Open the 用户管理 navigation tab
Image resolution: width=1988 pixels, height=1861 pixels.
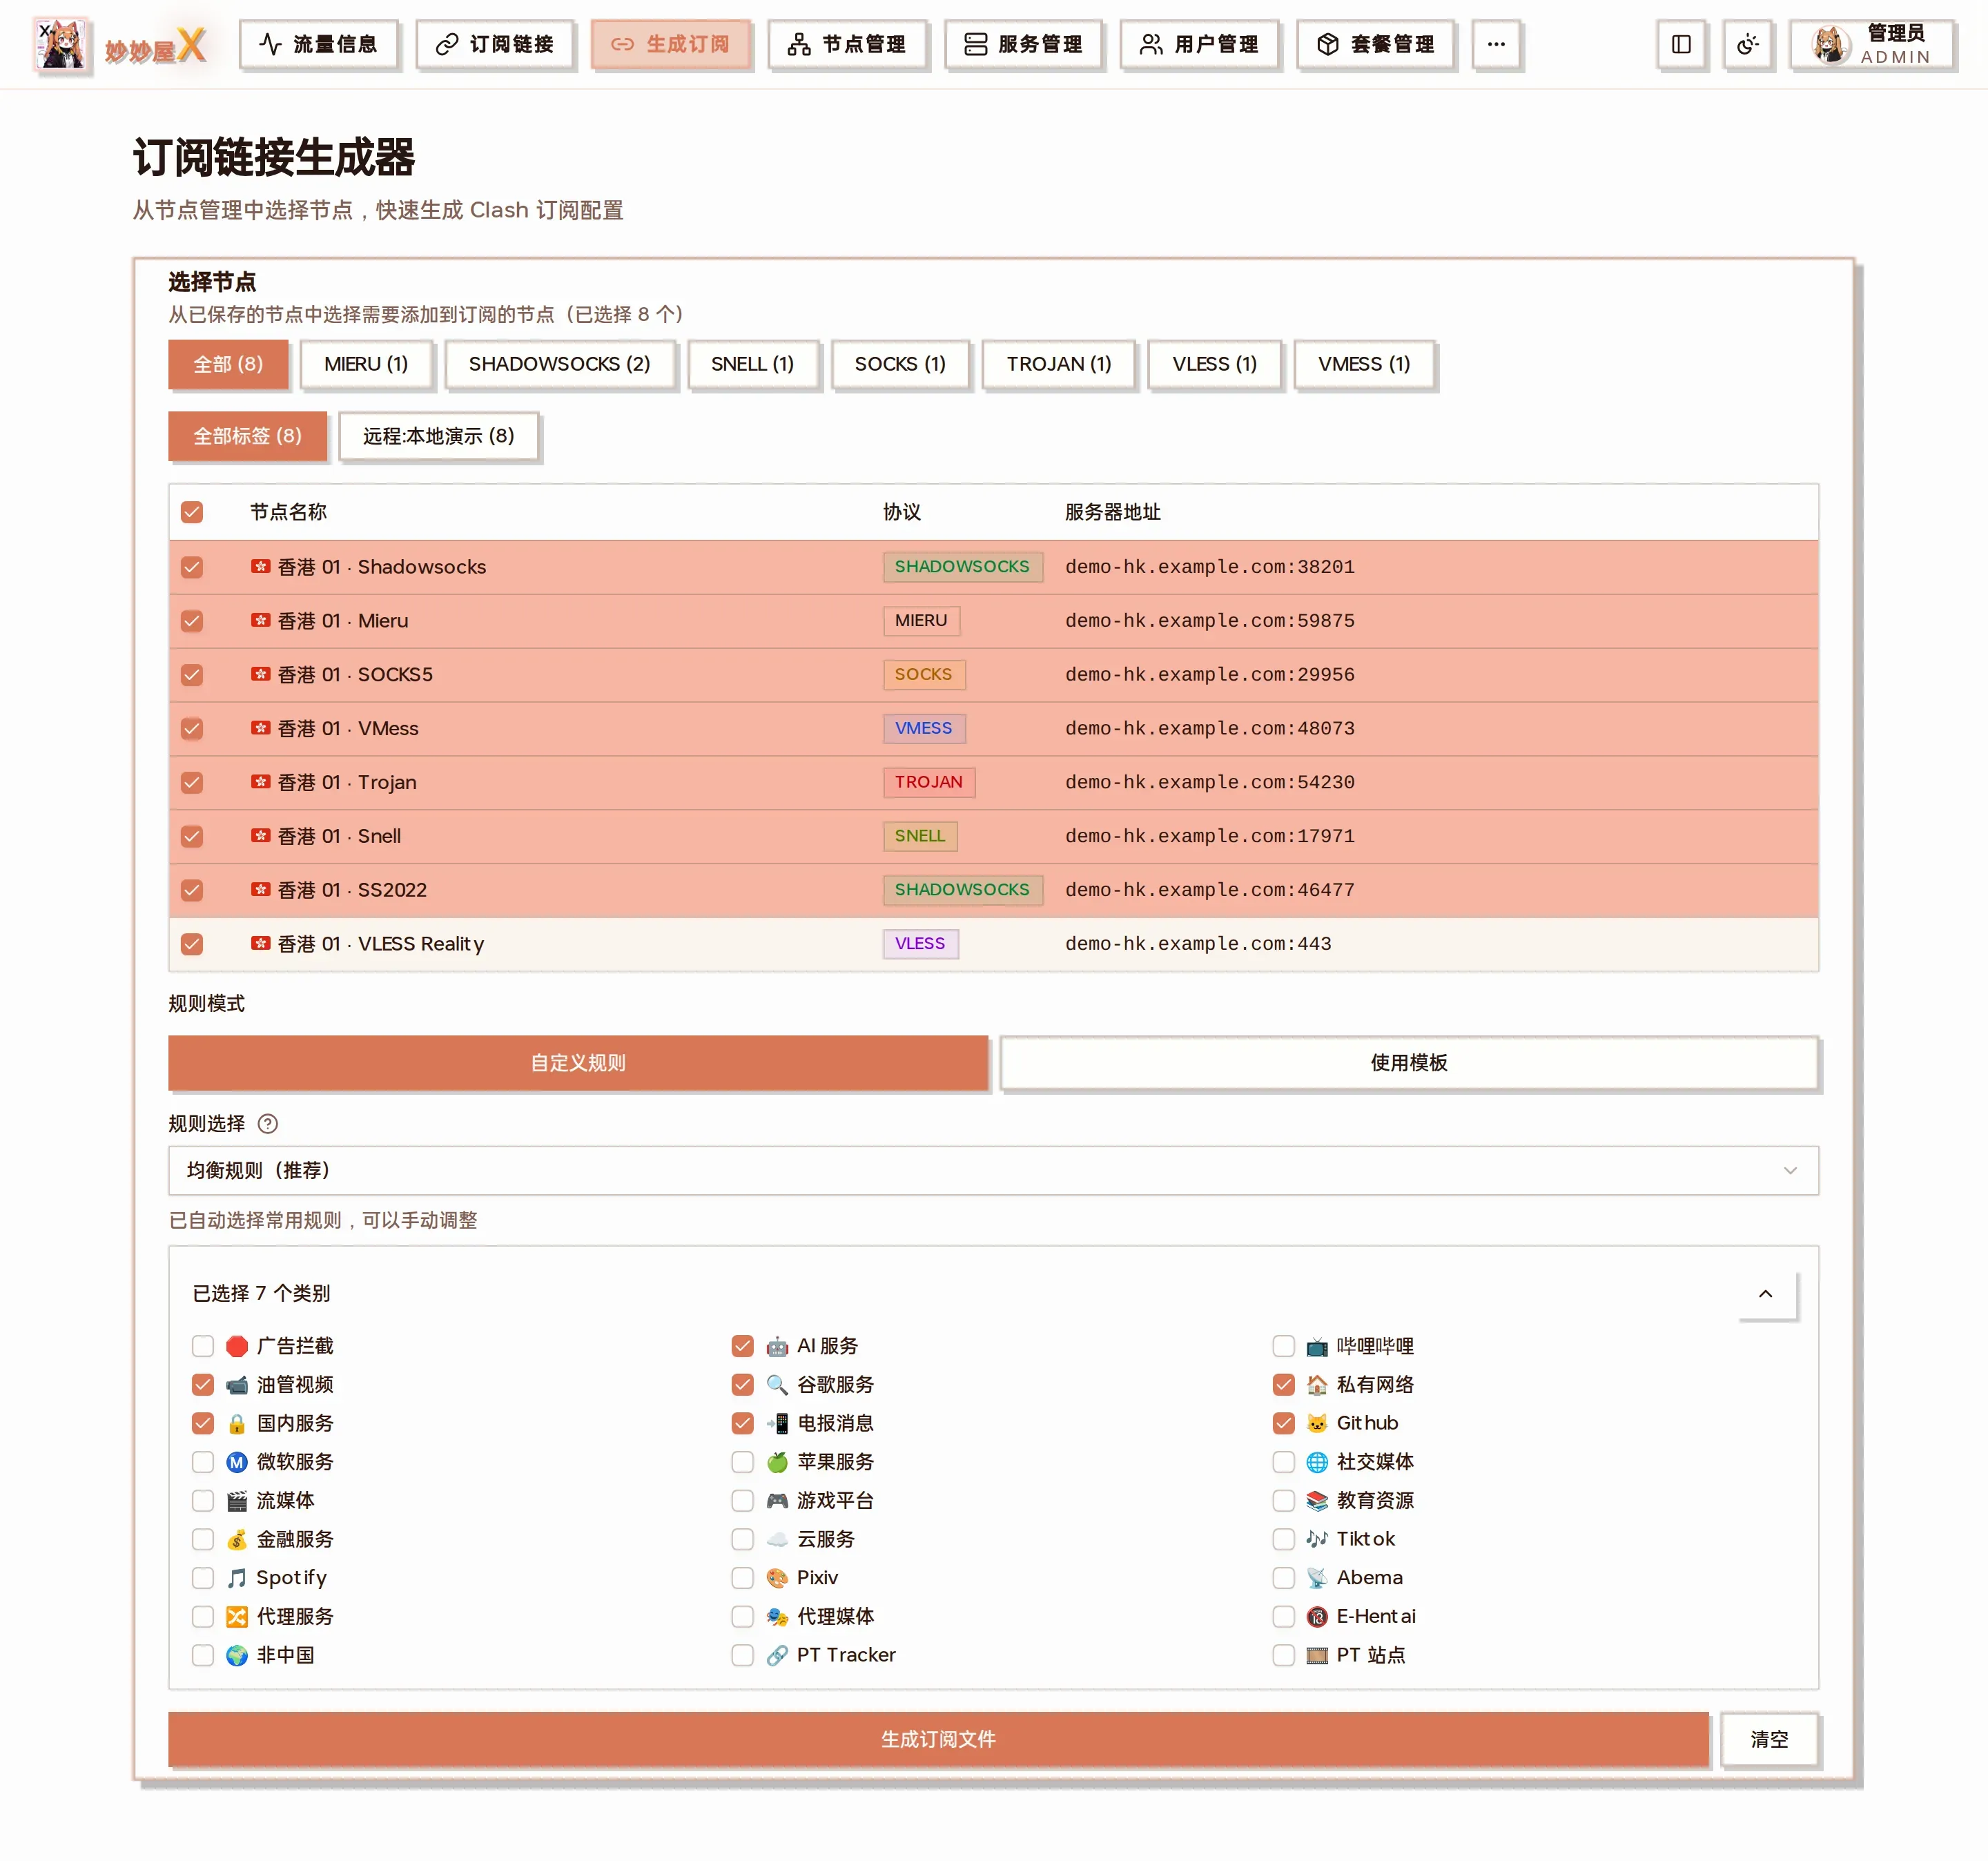pyautogui.click(x=1199, y=44)
